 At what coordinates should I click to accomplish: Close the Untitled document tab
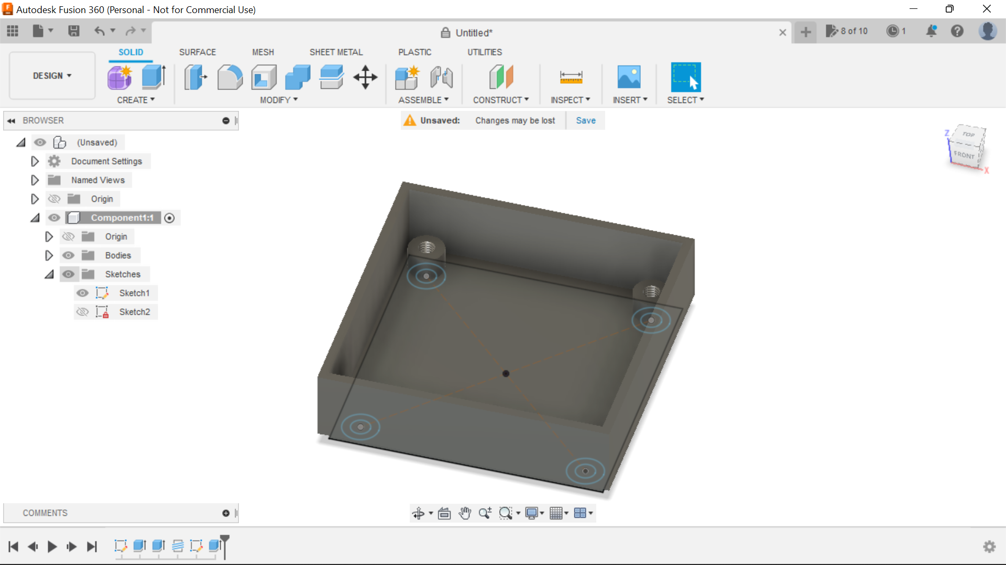click(783, 32)
